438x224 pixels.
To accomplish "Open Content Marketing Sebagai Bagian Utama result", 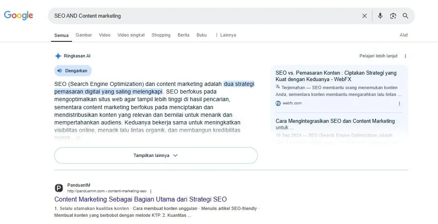I will pyautogui.click(x=140, y=199).
